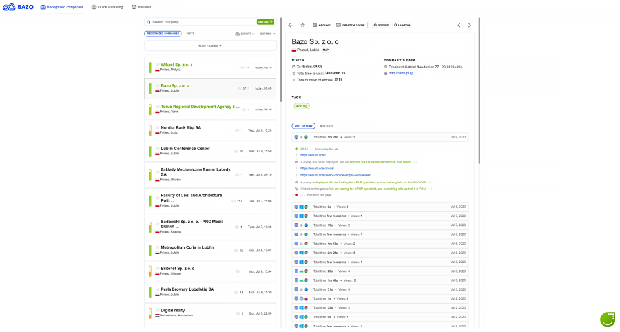Click the calendar icon beside 'To: today, 09:05'
Viewport: 620px width, 332px height.
[293, 67]
